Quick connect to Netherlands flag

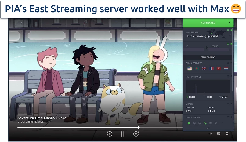[x=226, y=68]
